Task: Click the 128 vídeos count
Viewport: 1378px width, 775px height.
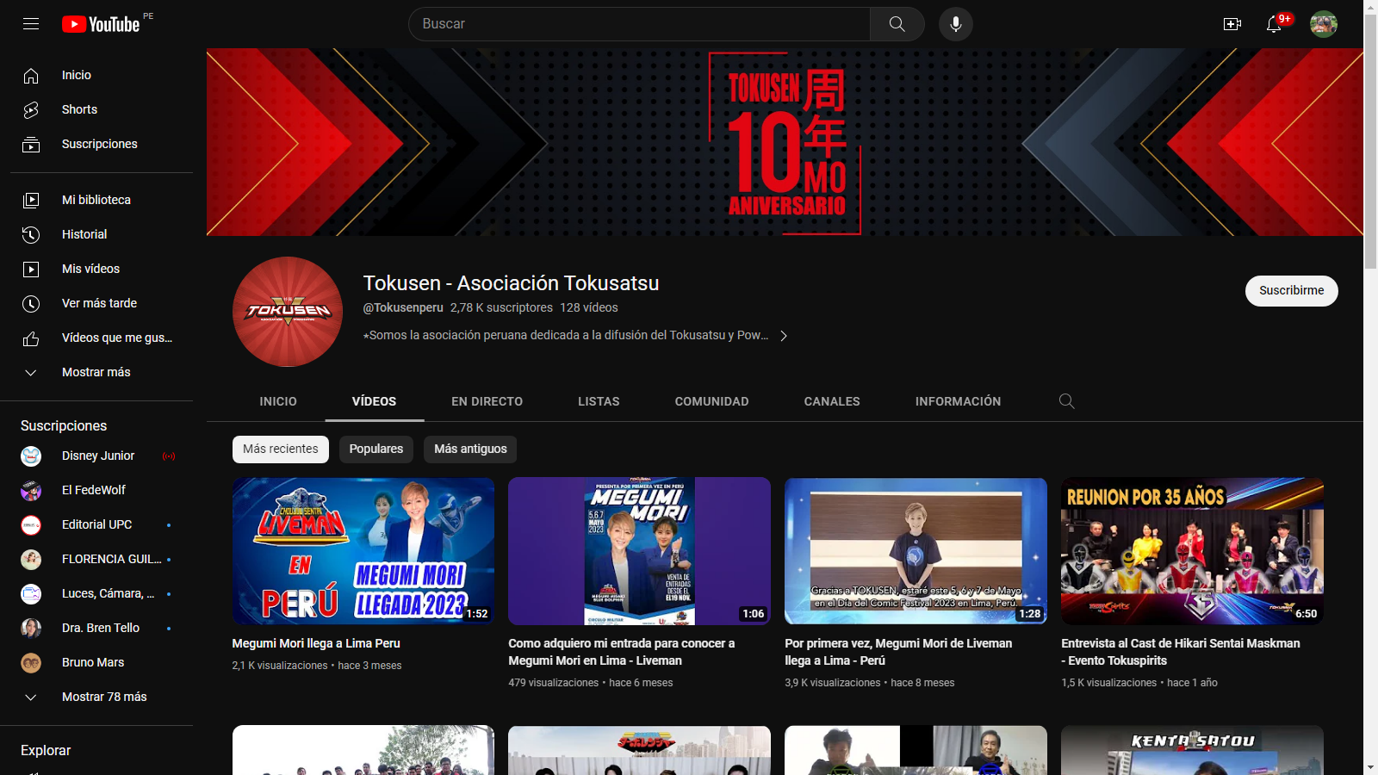Action: [x=589, y=307]
